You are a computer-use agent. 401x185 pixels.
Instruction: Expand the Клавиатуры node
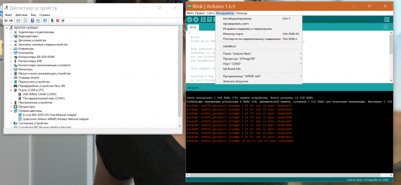click(11, 49)
